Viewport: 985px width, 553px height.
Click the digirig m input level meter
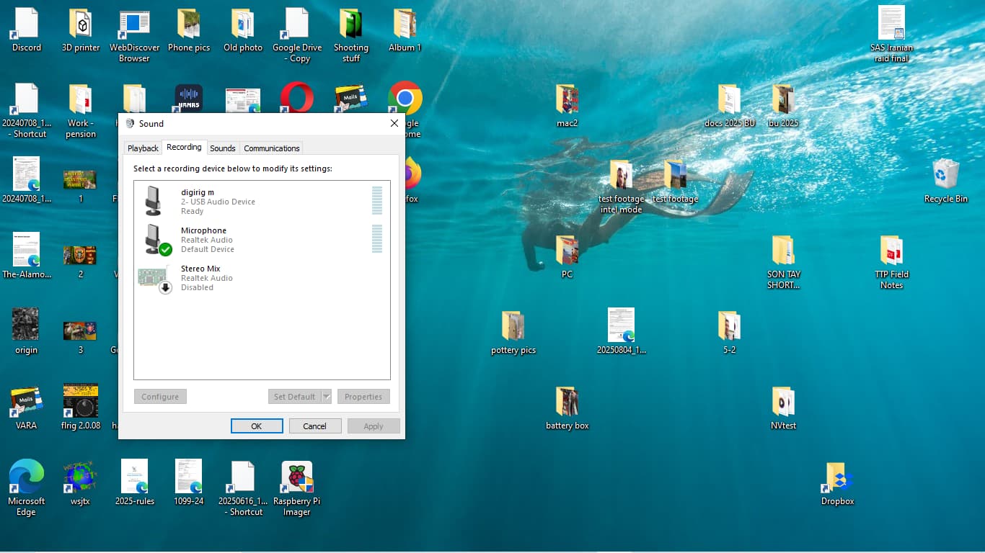click(x=377, y=201)
